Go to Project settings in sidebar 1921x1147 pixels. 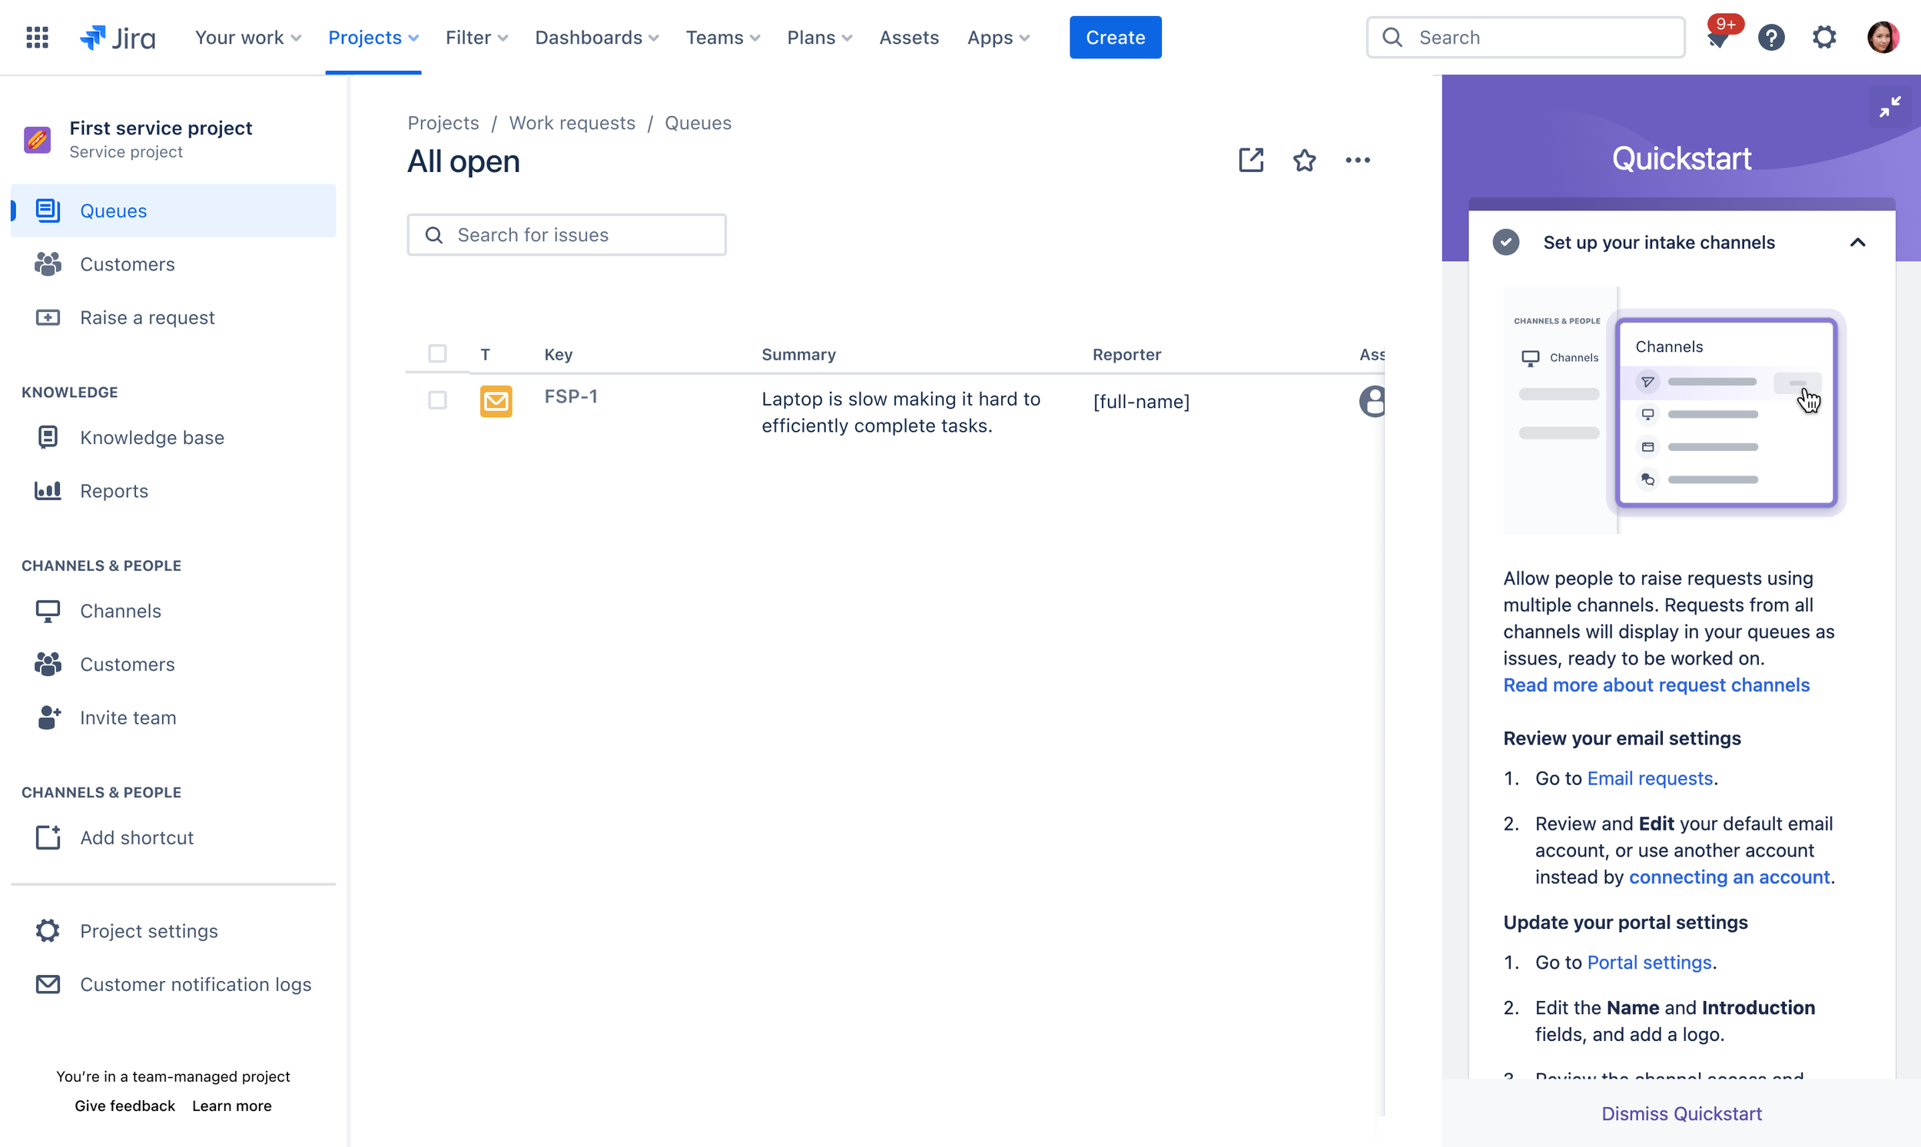tap(148, 930)
